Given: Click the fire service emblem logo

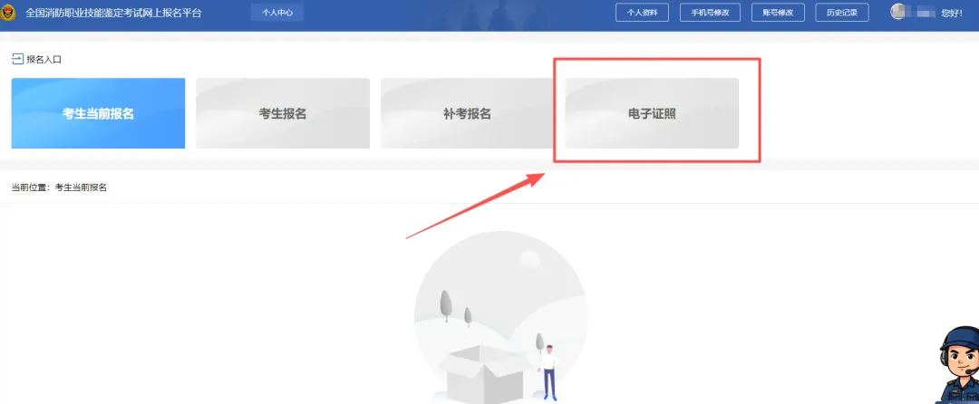Looking at the screenshot, I should [7, 13].
